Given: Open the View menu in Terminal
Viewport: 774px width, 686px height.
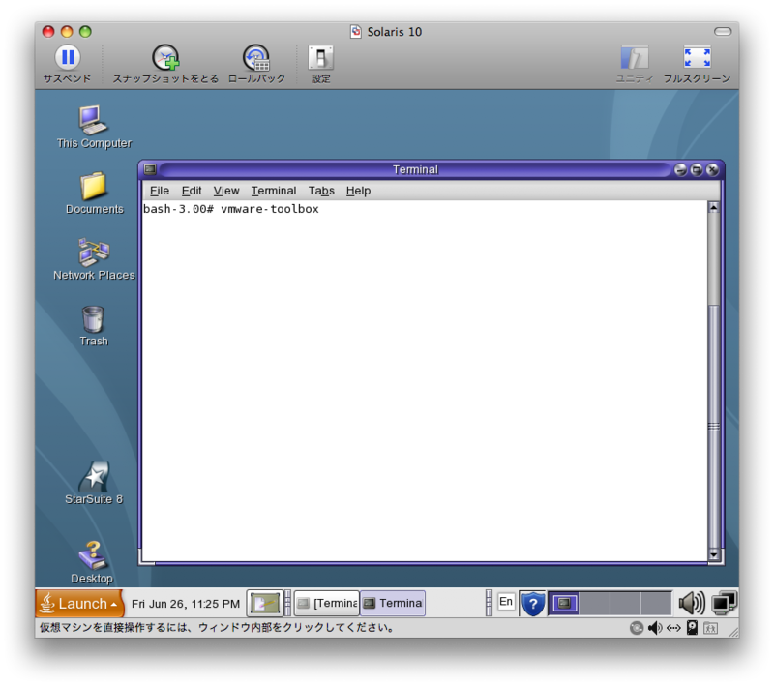Looking at the screenshot, I should [x=226, y=191].
